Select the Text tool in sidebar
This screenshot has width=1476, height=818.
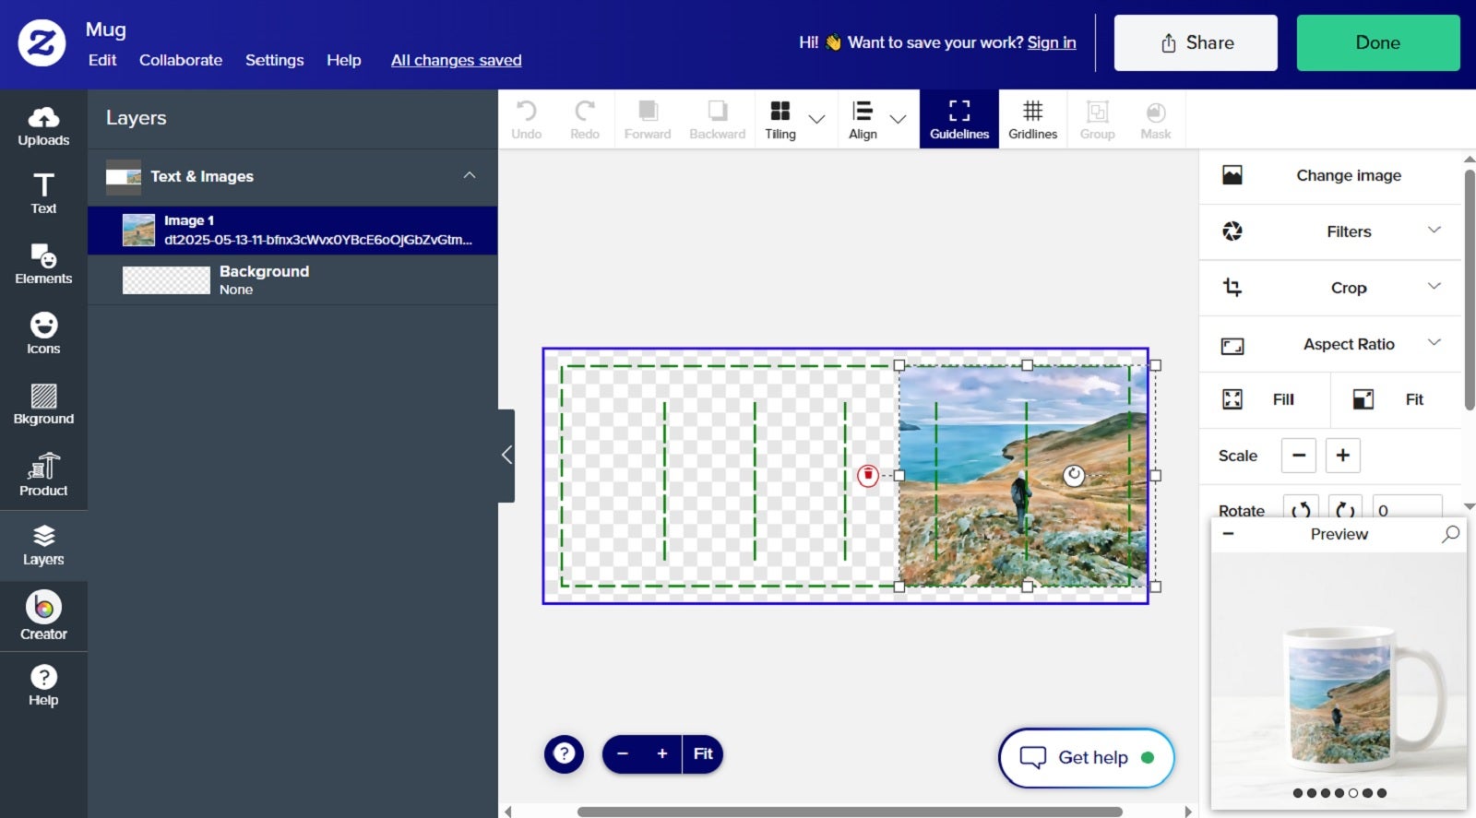[43, 194]
